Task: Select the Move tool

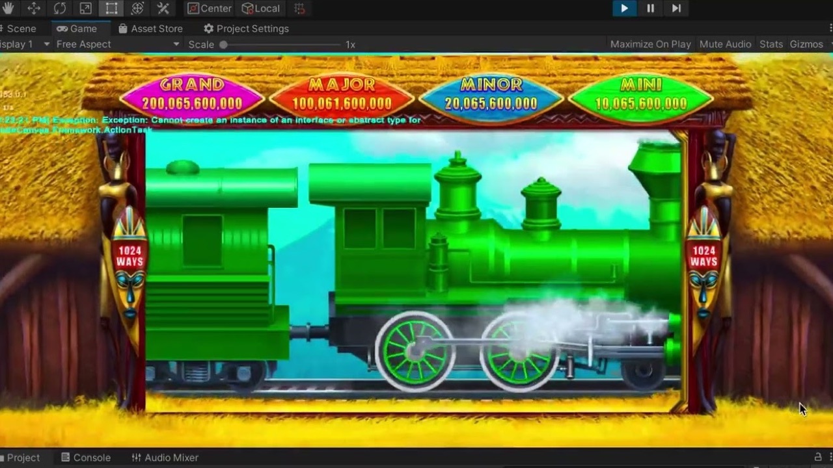Action: [34, 8]
